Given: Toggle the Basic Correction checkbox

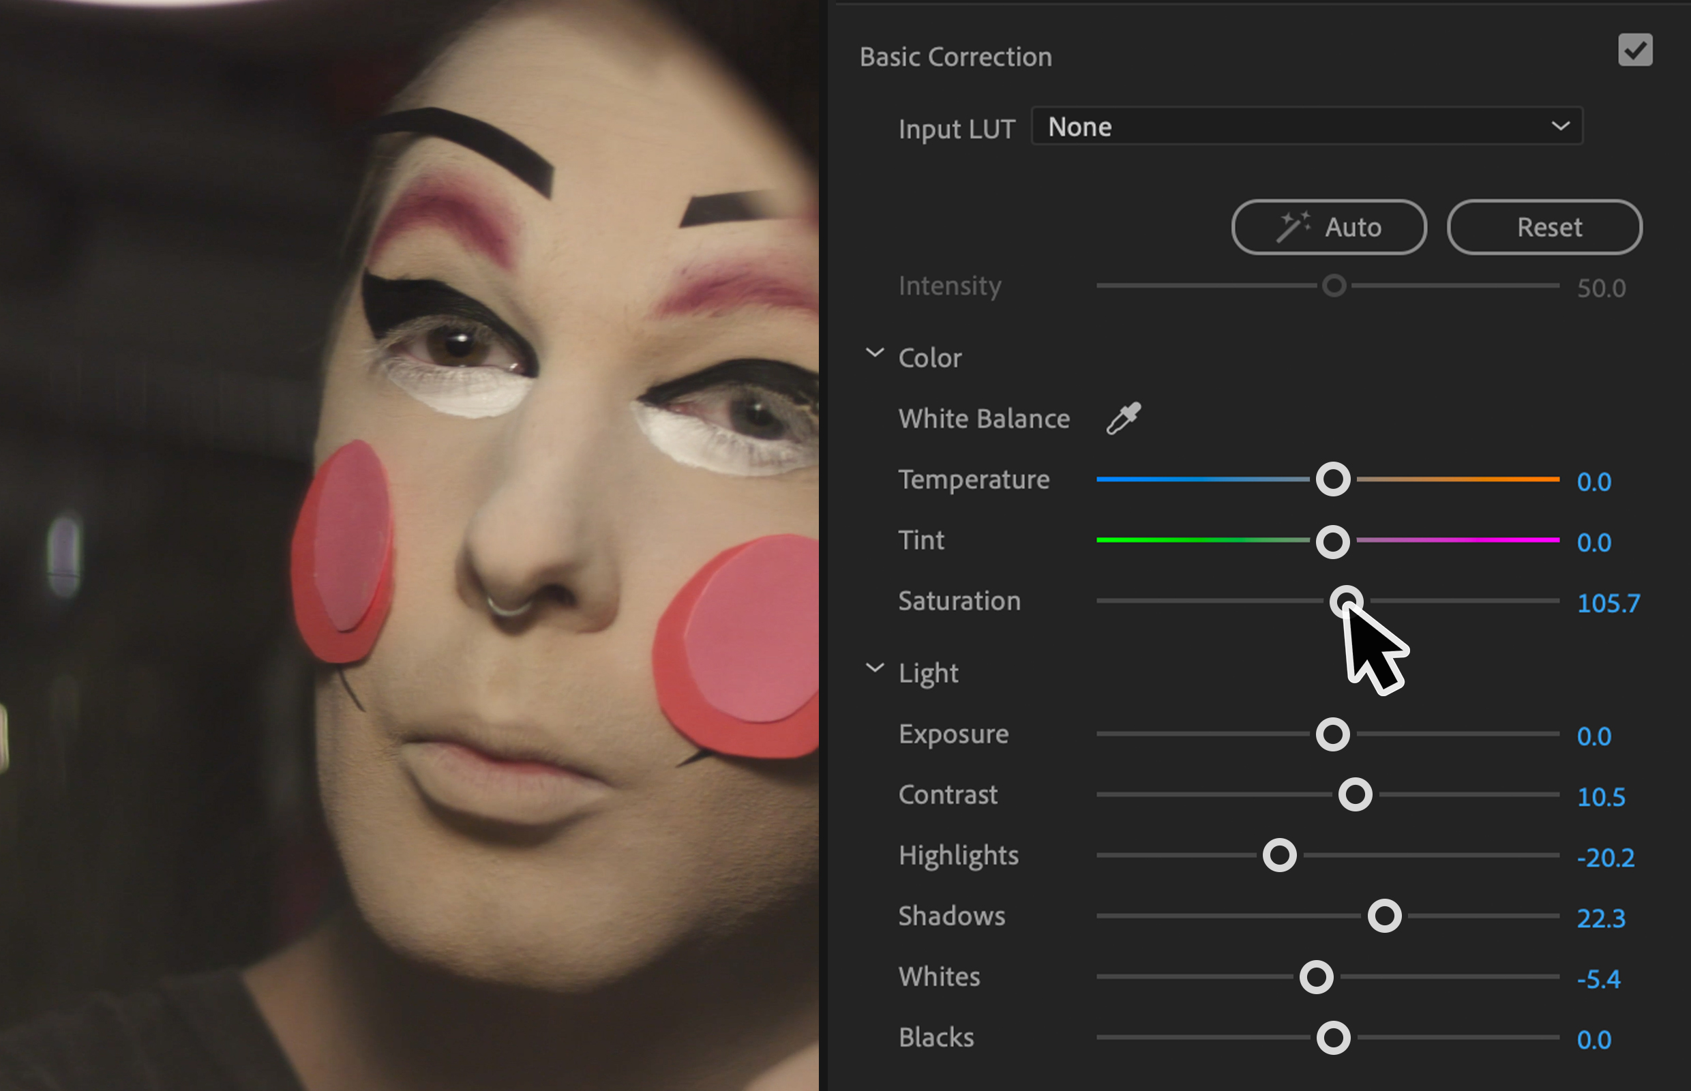Looking at the screenshot, I should (x=1634, y=50).
